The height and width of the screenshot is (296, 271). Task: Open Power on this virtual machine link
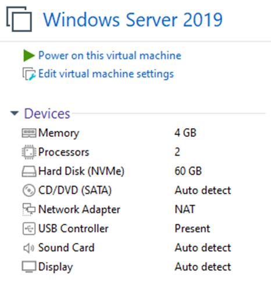(110, 55)
